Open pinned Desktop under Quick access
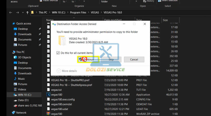 (23, 29)
